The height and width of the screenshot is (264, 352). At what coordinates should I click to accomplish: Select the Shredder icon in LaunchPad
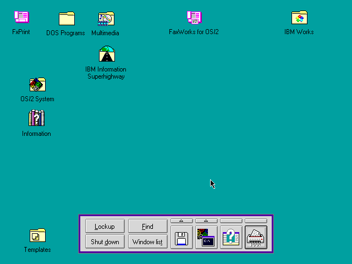point(256,238)
